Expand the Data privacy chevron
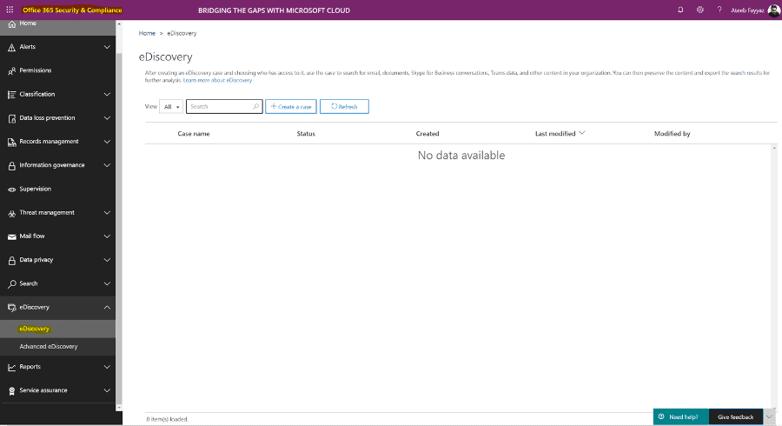This screenshot has width=782, height=426. coord(107,260)
